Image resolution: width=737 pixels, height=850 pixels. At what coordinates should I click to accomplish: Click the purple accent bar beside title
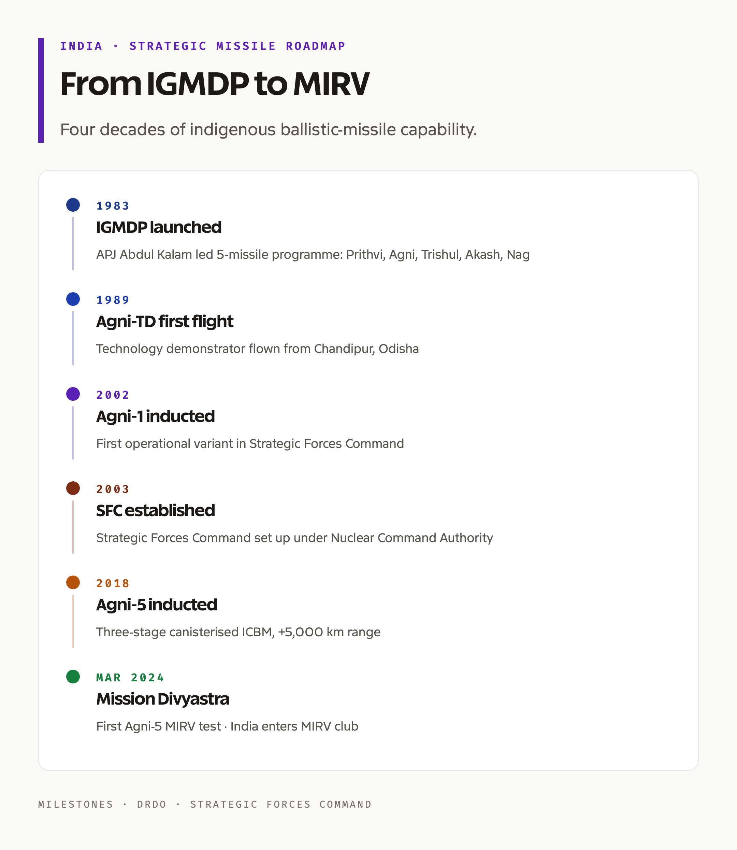click(41, 90)
